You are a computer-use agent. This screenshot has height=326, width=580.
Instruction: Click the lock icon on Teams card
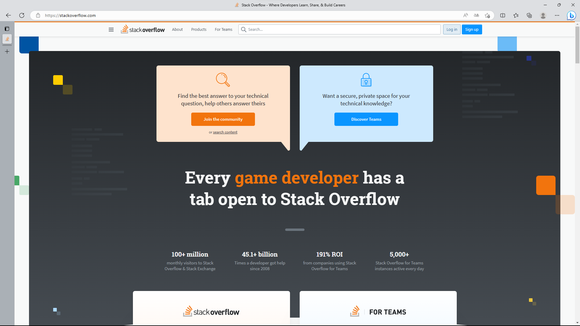(x=366, y=80)
